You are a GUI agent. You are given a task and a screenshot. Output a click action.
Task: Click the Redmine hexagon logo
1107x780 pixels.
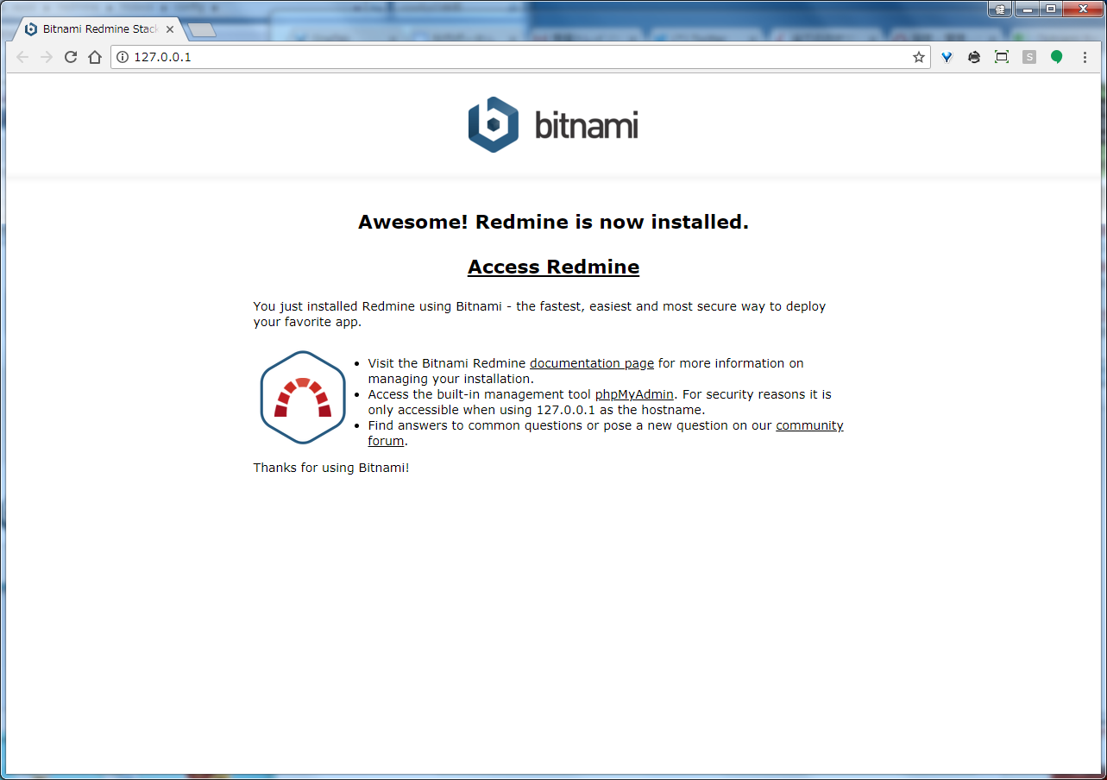tap(303, 398)
